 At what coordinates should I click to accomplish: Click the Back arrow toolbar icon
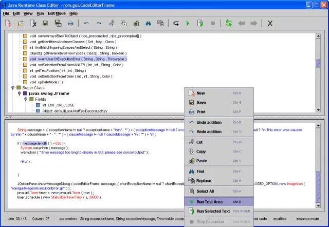tap(242, 23)
